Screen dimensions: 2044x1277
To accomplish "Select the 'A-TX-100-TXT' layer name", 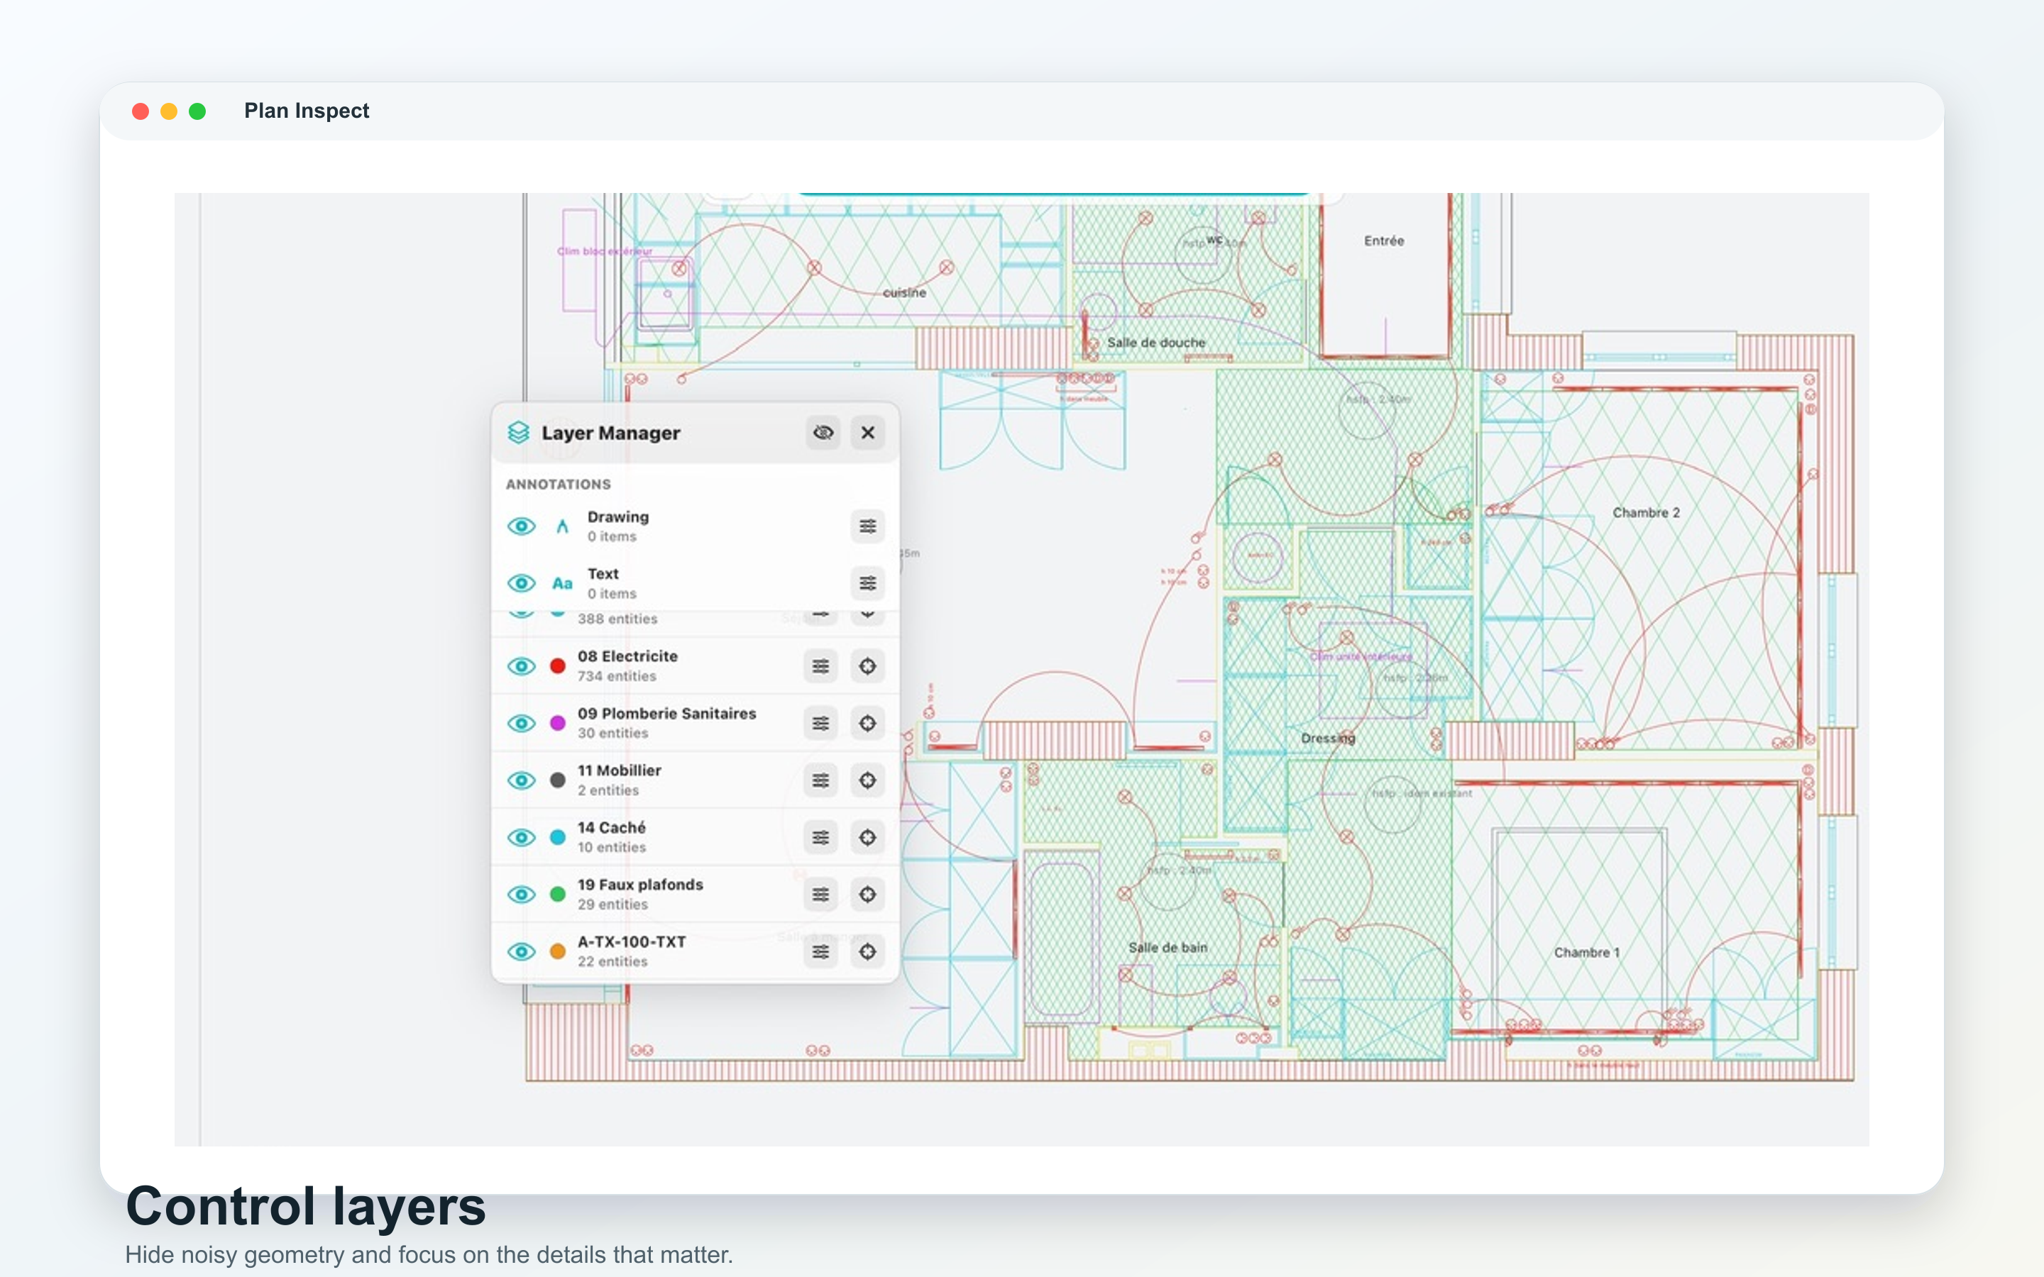I will point(632,941).
